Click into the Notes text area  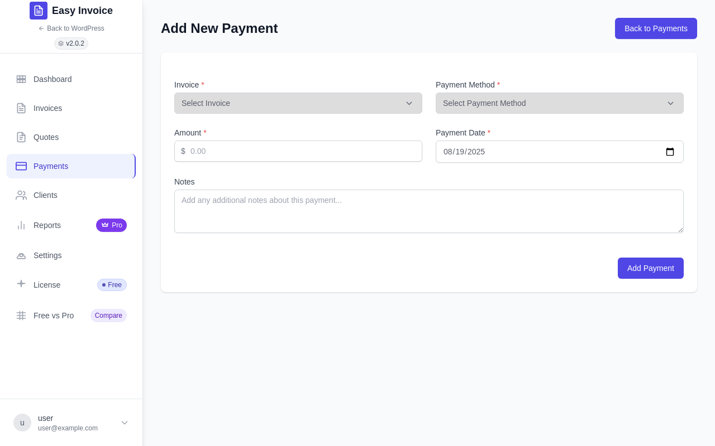[429, 211]
